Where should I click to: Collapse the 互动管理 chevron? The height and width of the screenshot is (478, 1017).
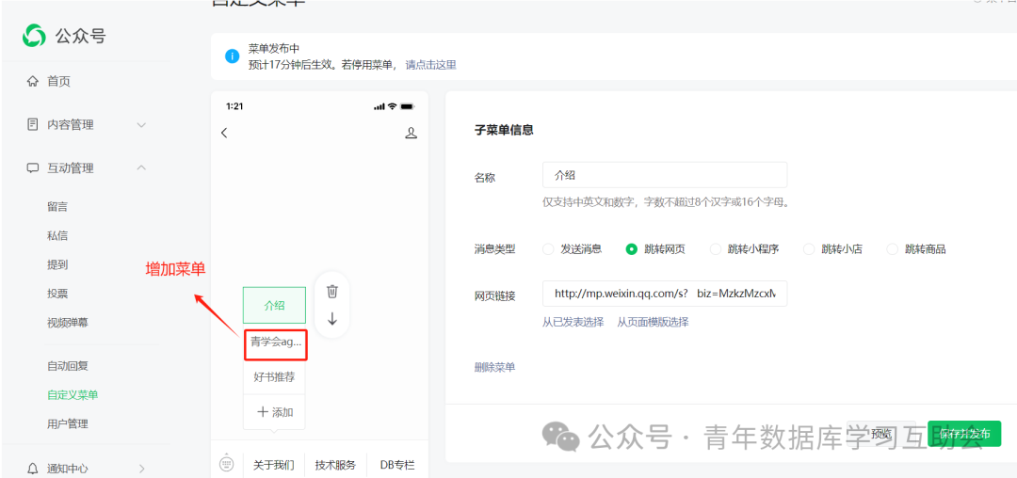(141, 167)
